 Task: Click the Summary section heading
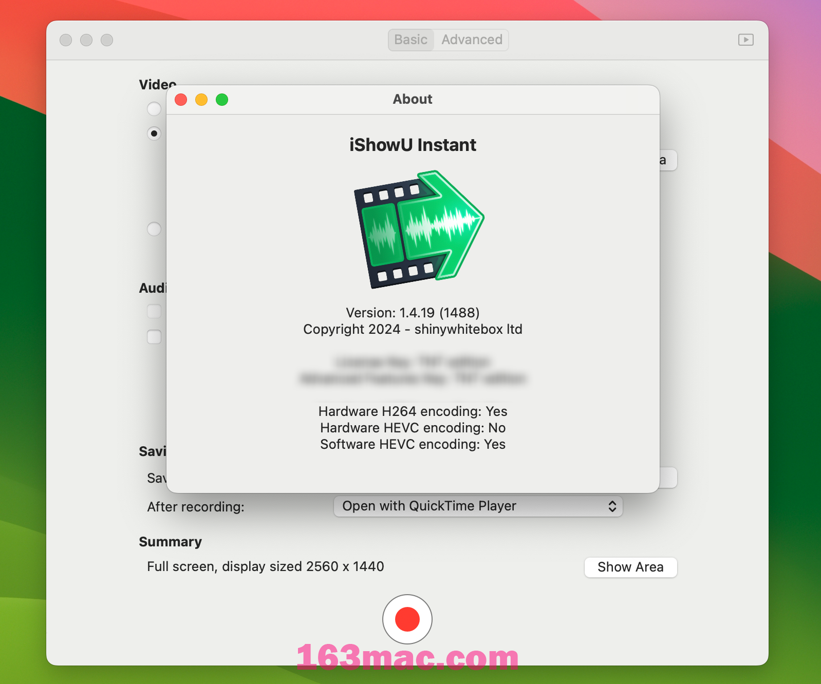[170, 542]
